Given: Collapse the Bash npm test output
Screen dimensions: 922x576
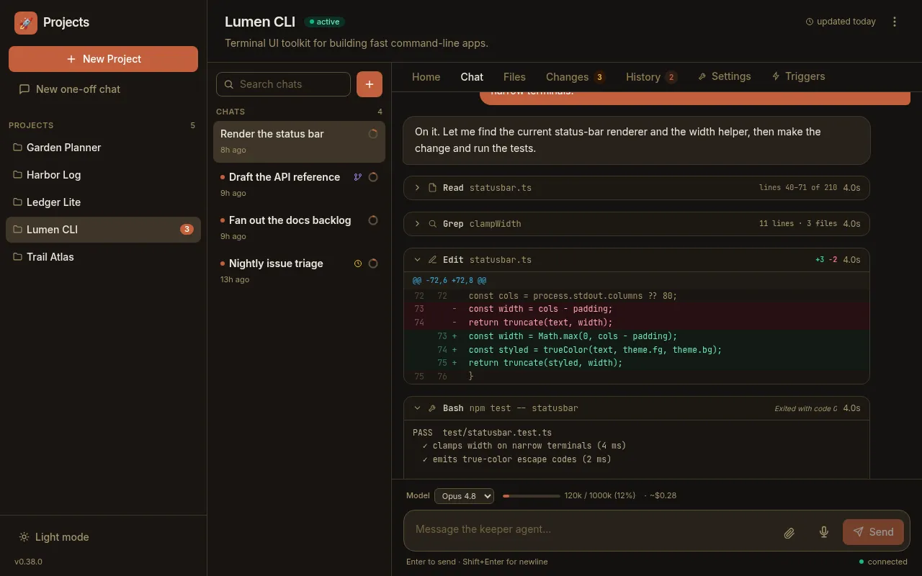Looking at the screenshot, I should (x=637, y=408).
